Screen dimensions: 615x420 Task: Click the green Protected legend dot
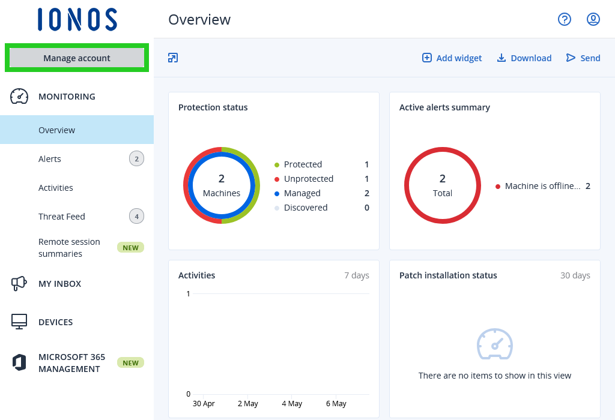(x=277, y=165)
